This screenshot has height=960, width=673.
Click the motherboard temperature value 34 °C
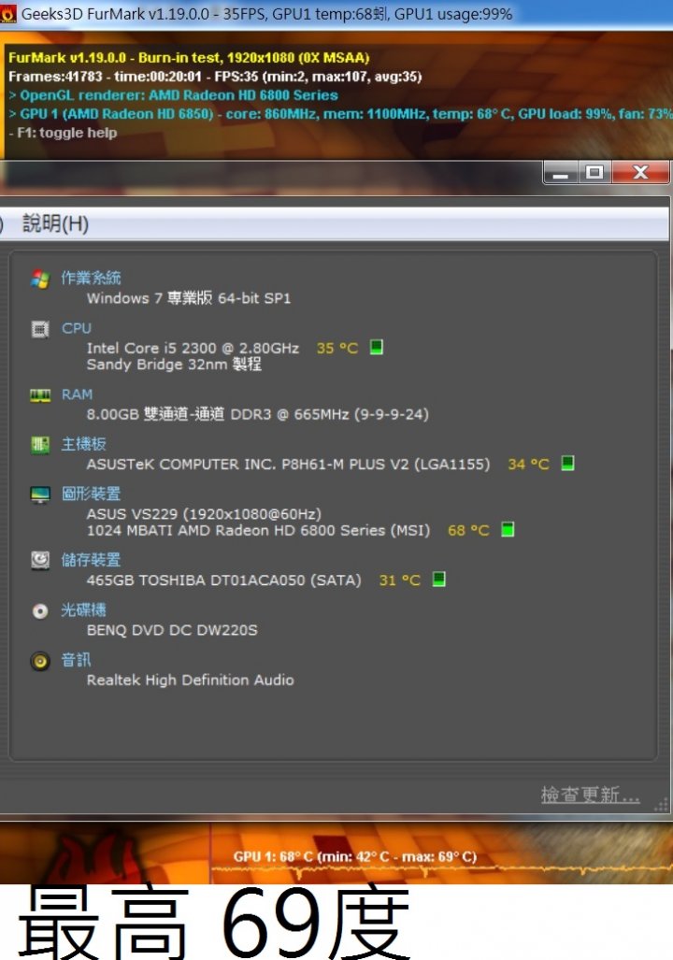point(528,464)
